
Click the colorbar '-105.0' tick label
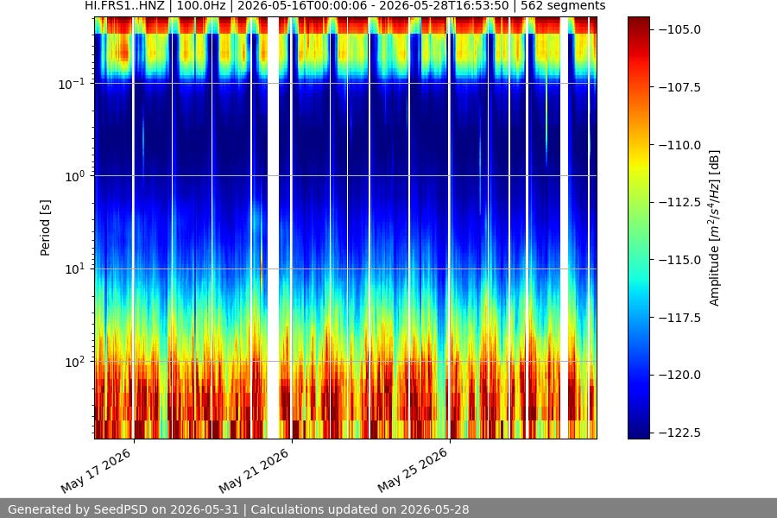coord(680,29)
